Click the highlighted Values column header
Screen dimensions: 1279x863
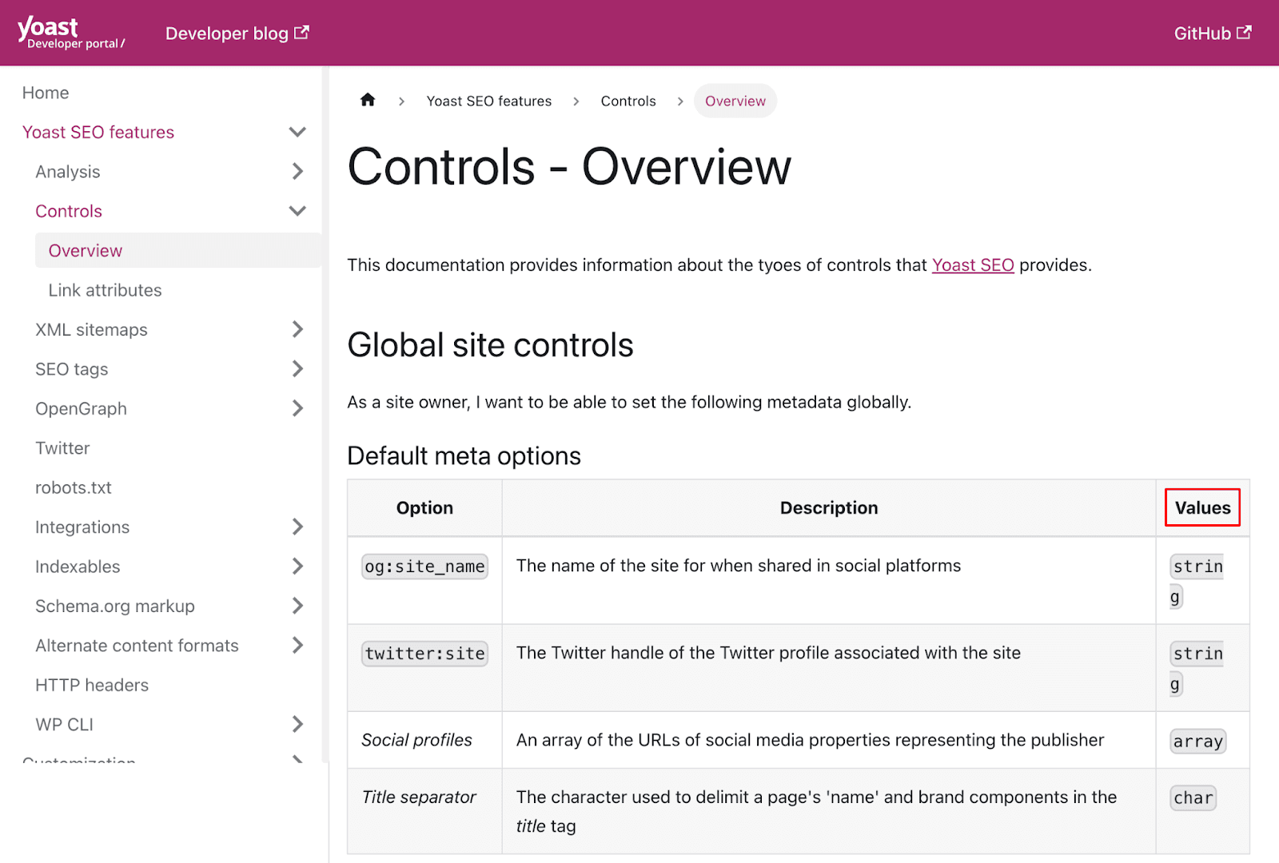point(1202,507)
